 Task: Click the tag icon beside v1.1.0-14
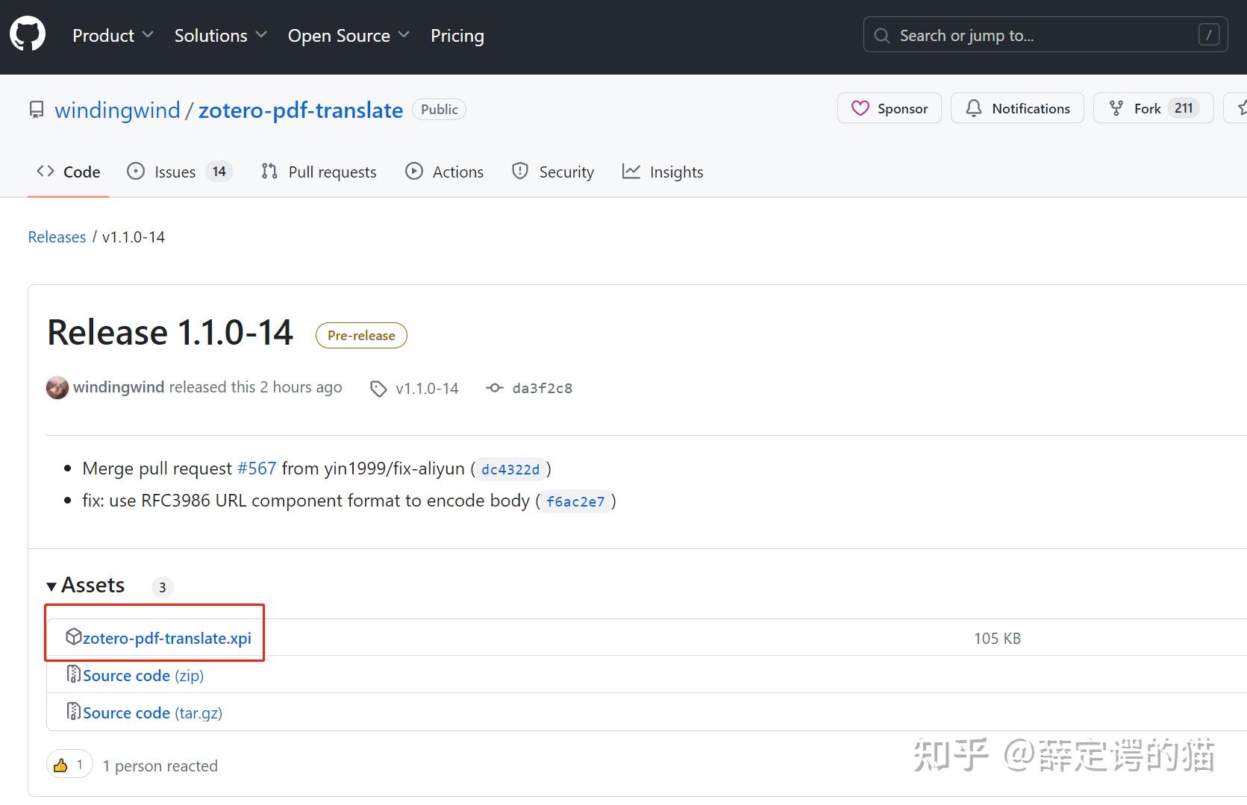[378, 389]
